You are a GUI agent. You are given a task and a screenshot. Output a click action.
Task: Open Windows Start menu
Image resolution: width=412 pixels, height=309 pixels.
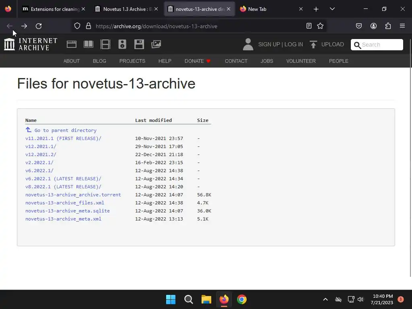tap(171, 299)
